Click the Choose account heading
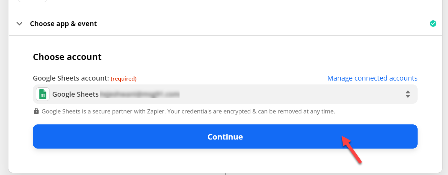This screenshot has height=175, width=448. click(x=67, y=57)
